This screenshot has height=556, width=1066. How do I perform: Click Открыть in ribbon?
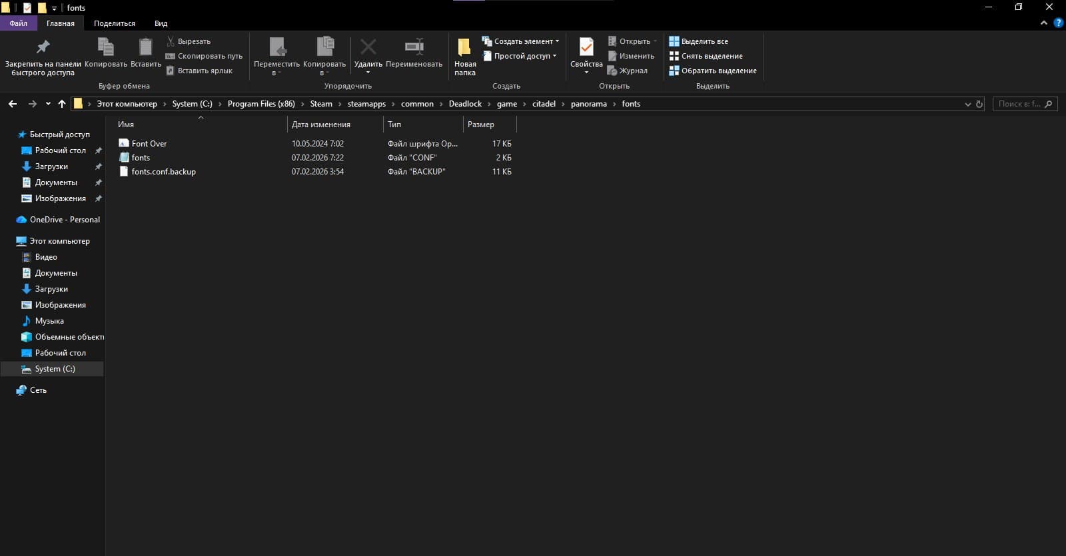pyautogui.click(x=632, y=41)
